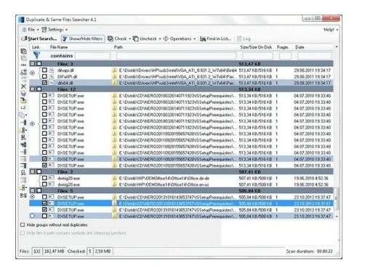Click the dll file icon beside difx64.dll
Viewport: 365px width, 273px height.
[x=52, y=83]
